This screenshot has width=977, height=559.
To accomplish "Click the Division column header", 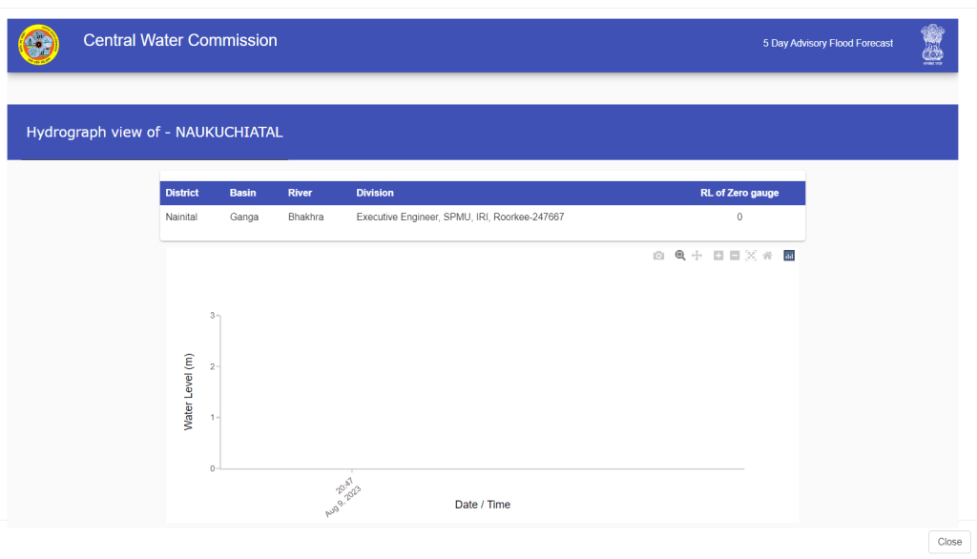I will point(375,193).
